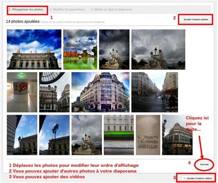Click the '14 photos ajoutées' heading
The height and width of the screenshot is (183, 218).
pyautogui.click(x=23, y=22)
